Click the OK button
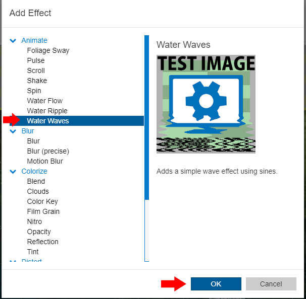 [x=216, y=284]
